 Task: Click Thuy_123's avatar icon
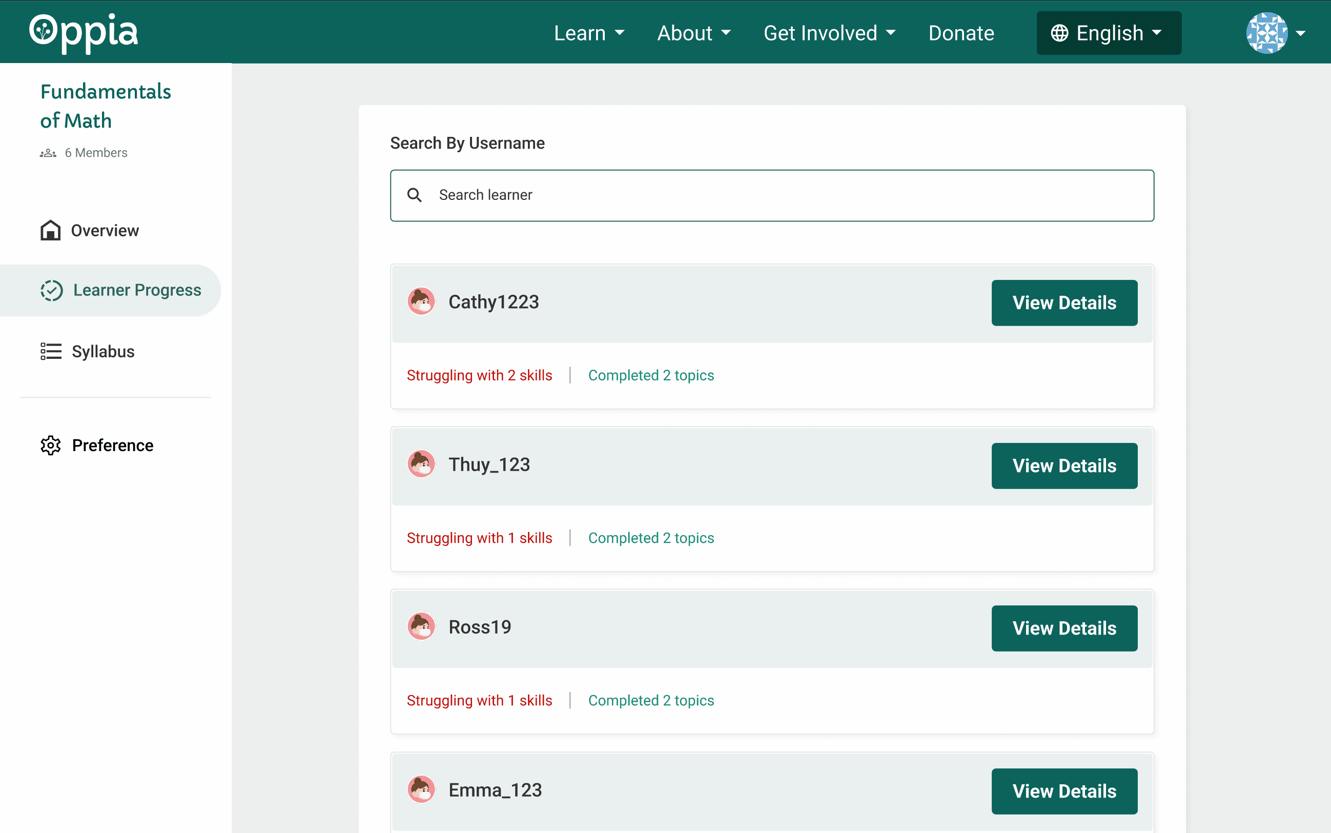(421, 464)
